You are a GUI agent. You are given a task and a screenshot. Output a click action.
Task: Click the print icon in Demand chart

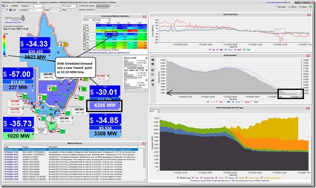(153, 80)
